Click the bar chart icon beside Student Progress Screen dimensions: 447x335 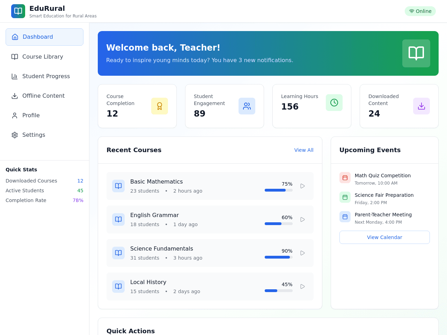(x=15, y=76)
